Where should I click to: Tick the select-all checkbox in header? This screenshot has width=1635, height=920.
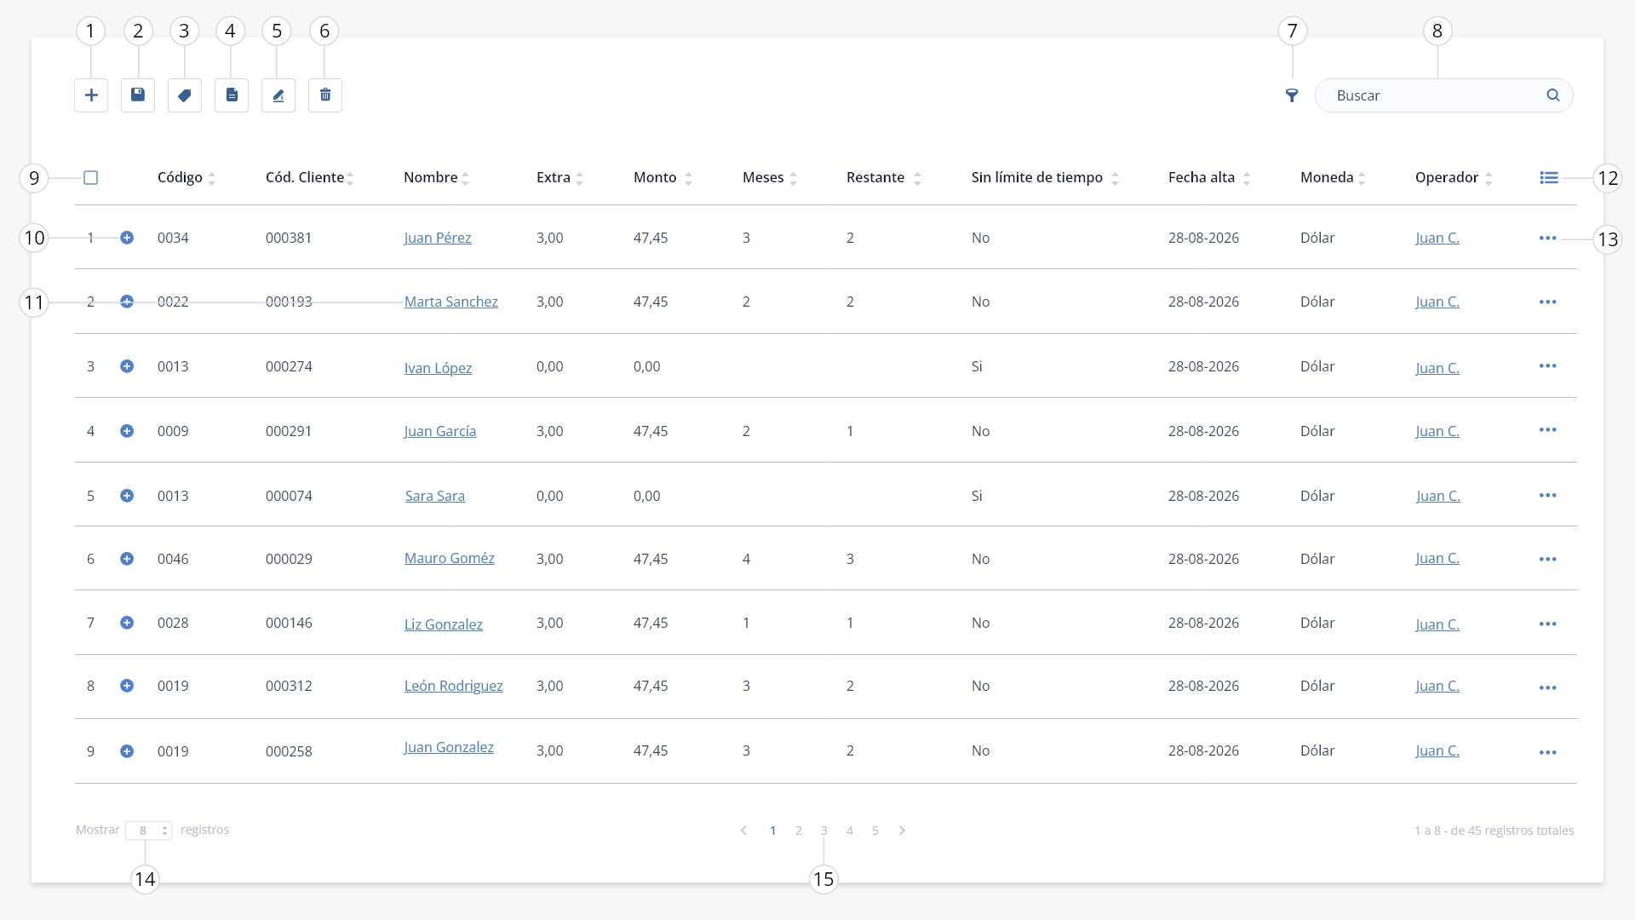[x=91, y=177]
